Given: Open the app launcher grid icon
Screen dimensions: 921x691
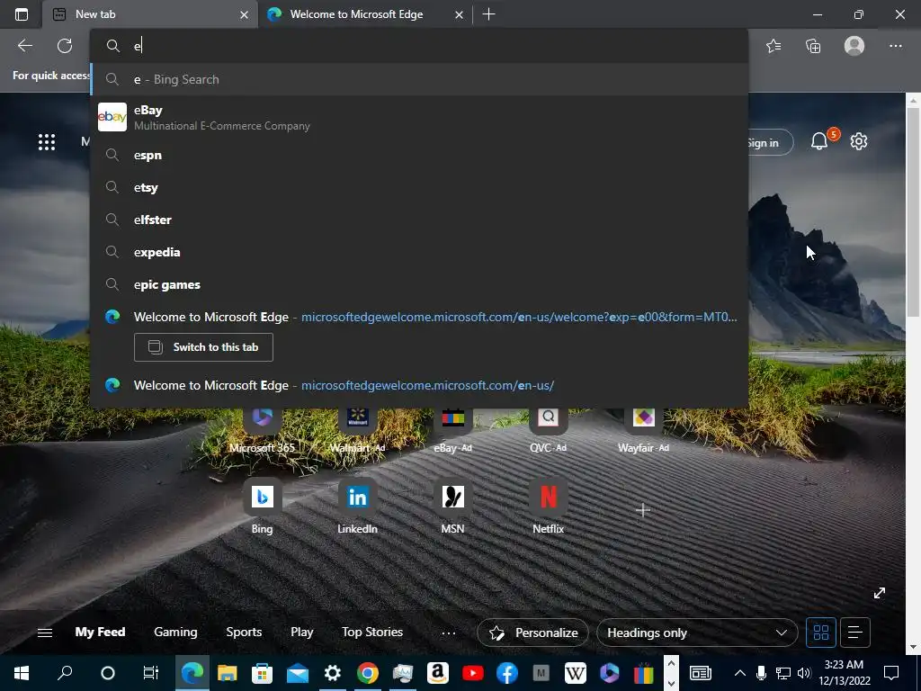Looking at the screenshot, I should coord(47,141).
